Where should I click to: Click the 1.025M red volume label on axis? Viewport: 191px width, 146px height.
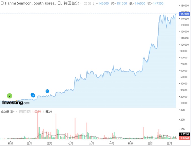184,138
